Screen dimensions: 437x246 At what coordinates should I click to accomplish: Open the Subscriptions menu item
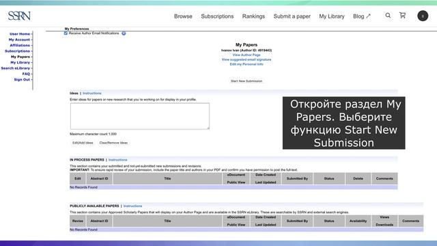click(217, 16)
